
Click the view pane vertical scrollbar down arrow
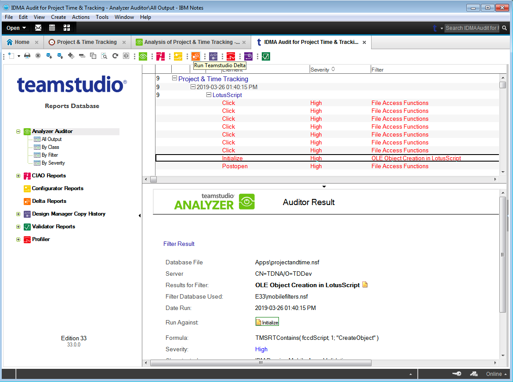(x=503, y=172)
